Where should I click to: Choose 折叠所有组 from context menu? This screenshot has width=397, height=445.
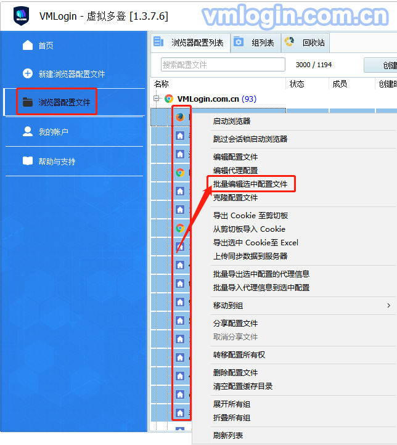232,418
